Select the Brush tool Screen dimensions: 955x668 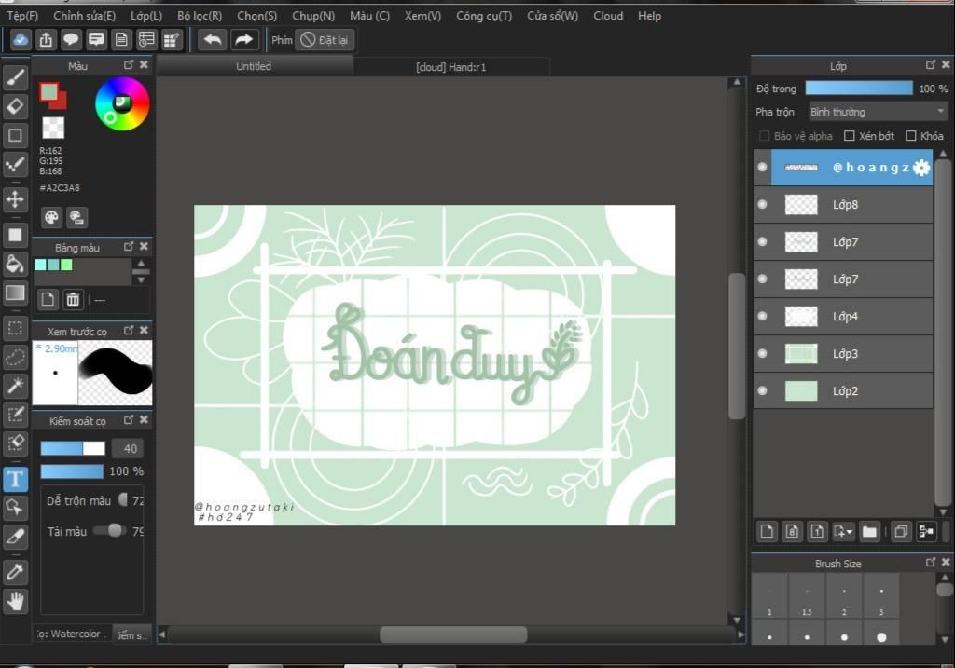tap(15, 77)
